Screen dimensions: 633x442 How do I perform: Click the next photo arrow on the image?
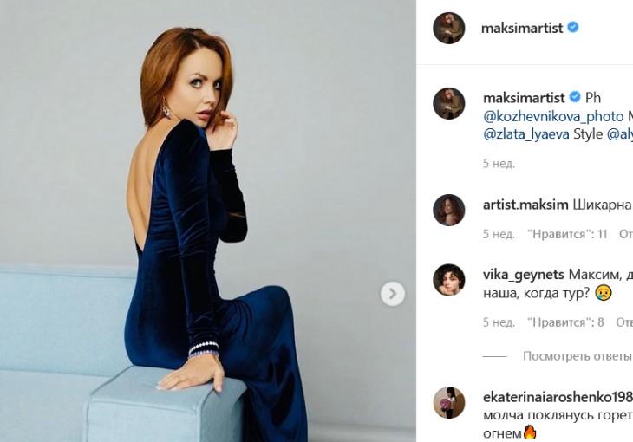coord(392,294)
